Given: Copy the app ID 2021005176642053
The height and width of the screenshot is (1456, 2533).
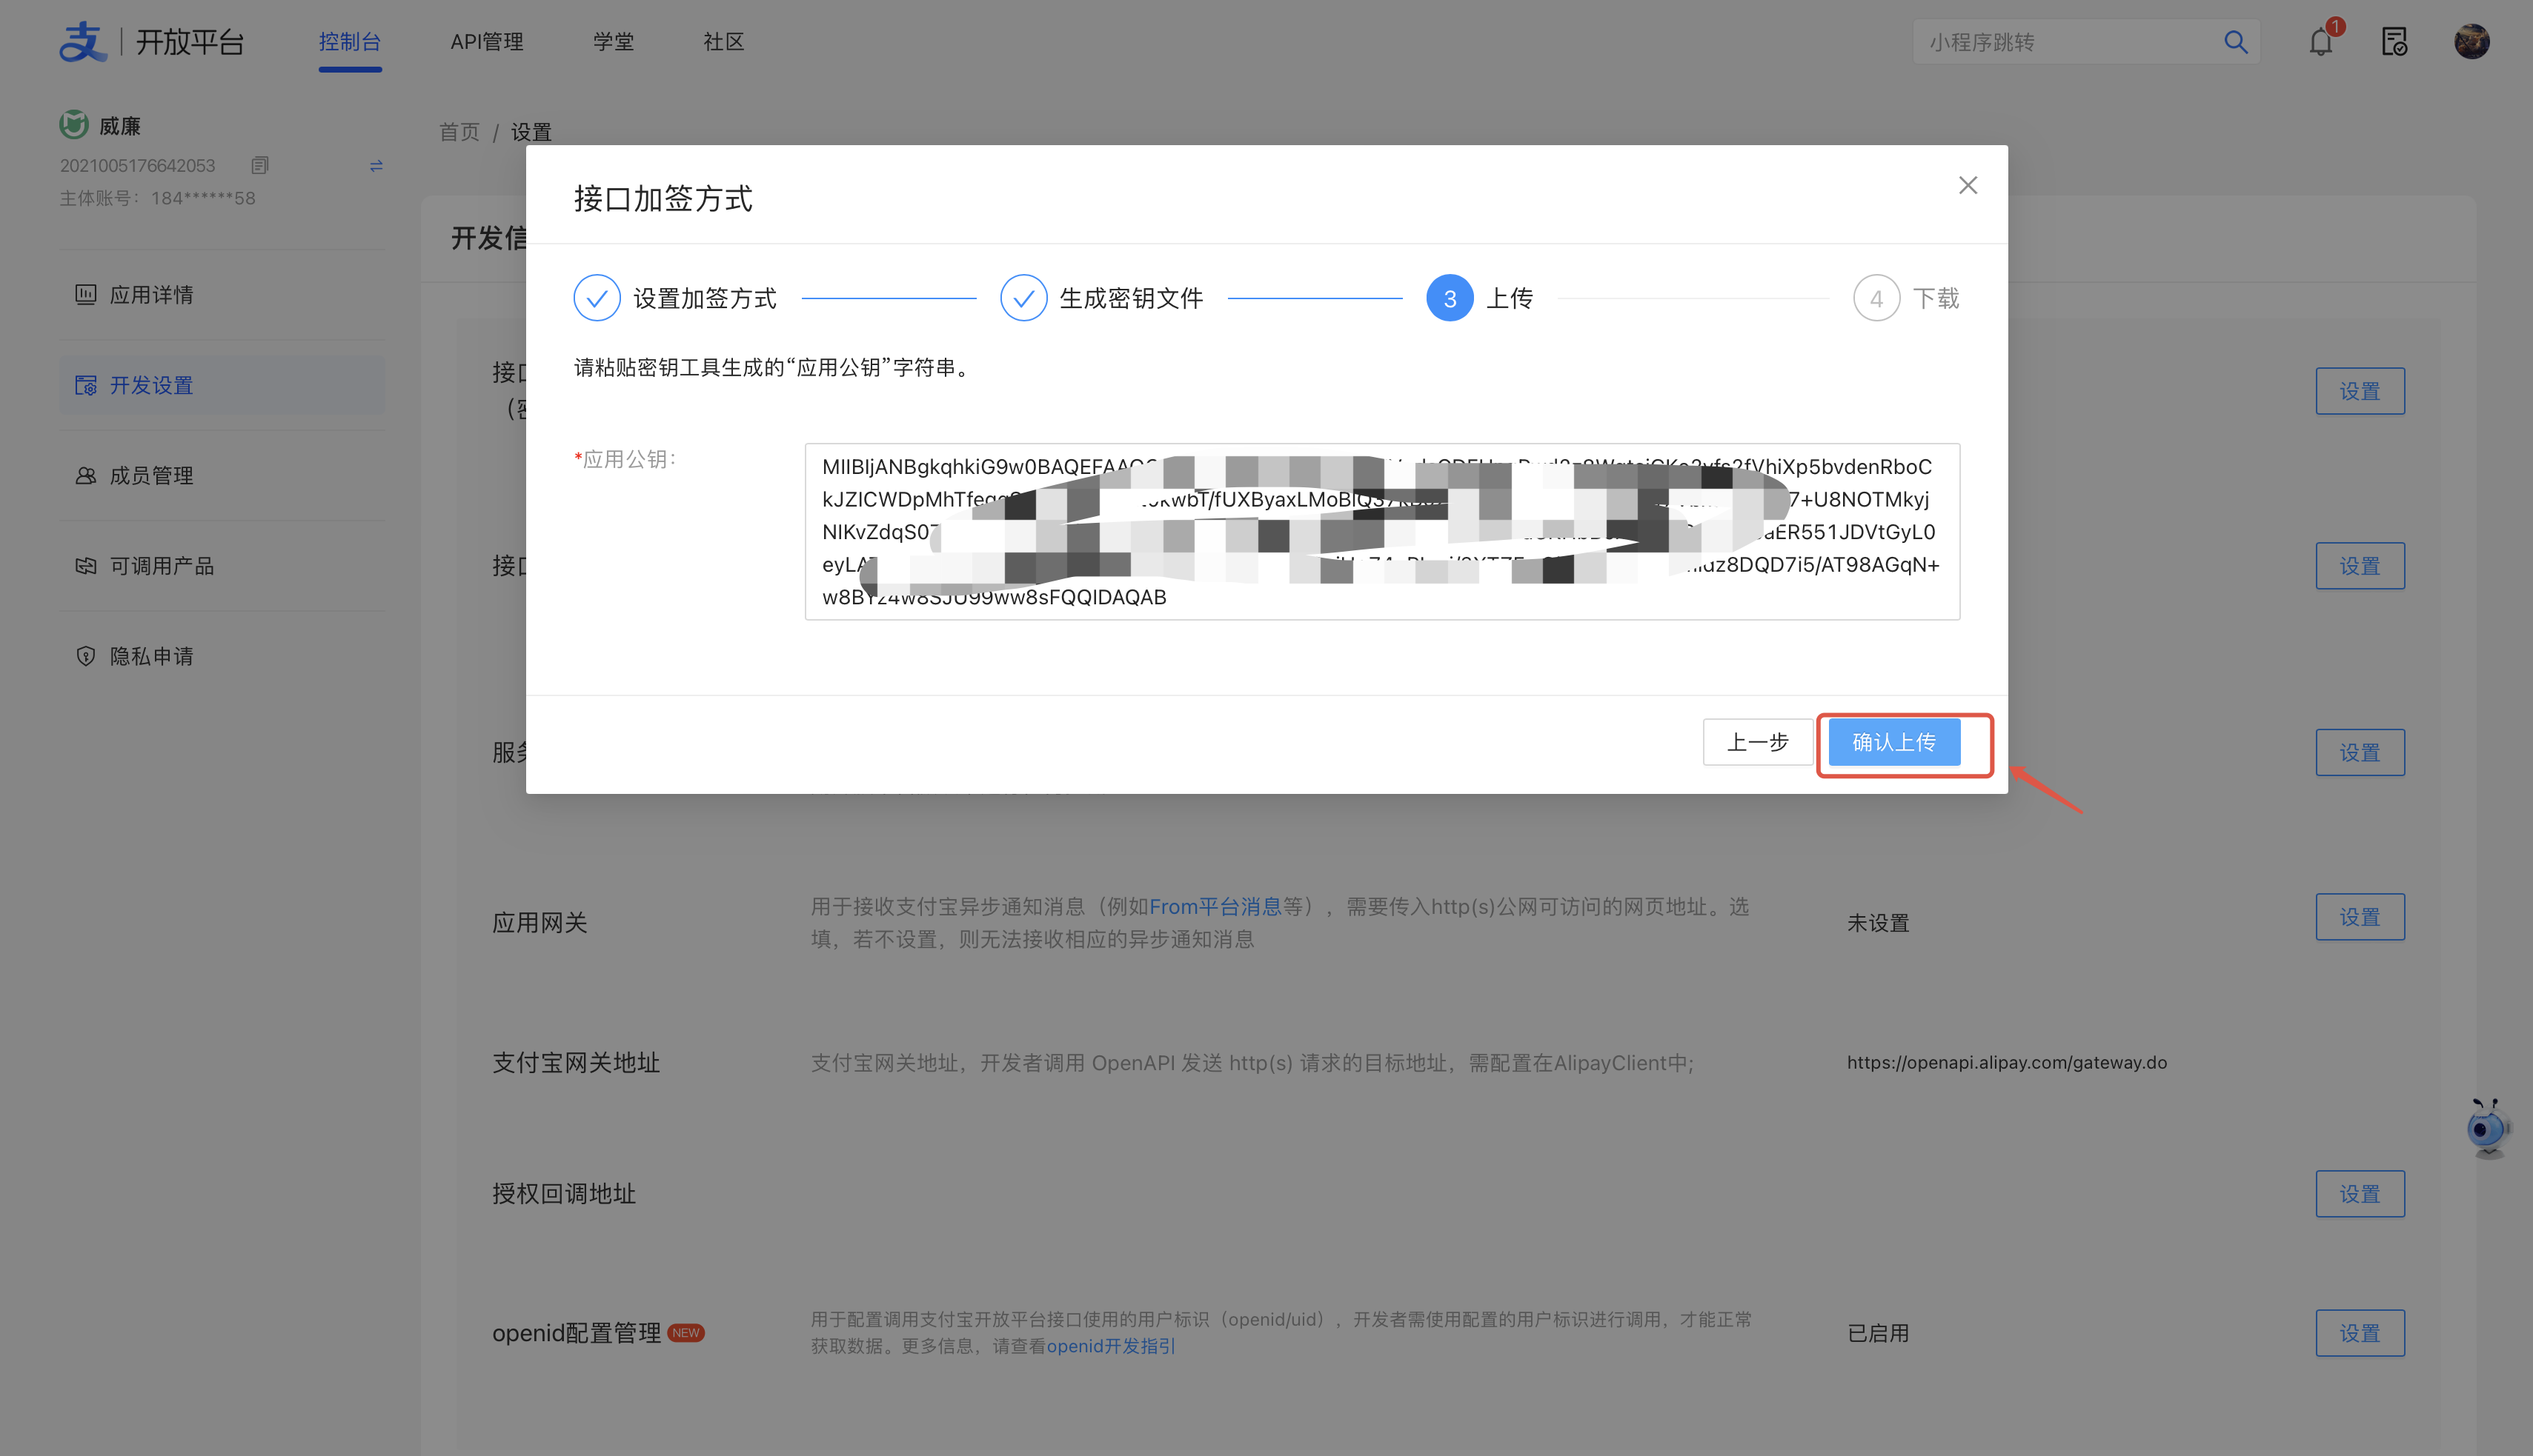Looking at the screenshot, I should [x=260, y=165].
